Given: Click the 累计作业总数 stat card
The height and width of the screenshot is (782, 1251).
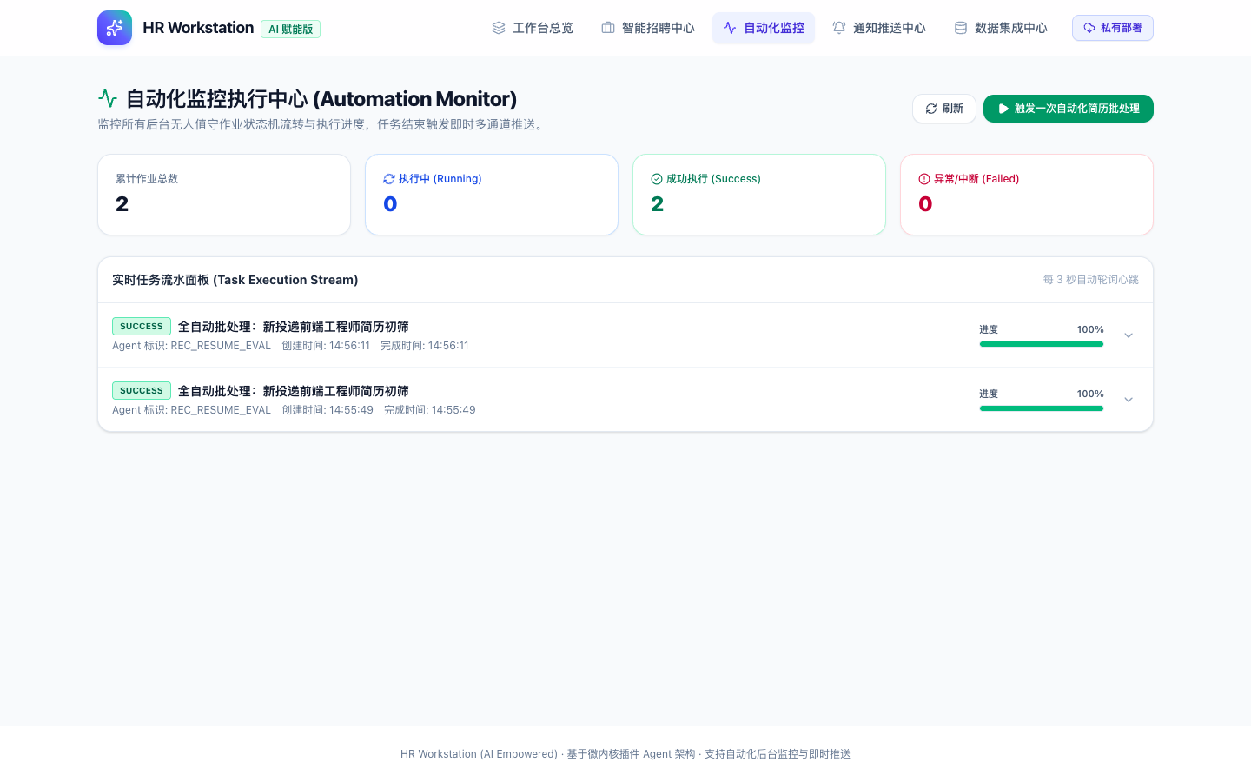Looking at the screenshot, I should (x=224, y=195).
